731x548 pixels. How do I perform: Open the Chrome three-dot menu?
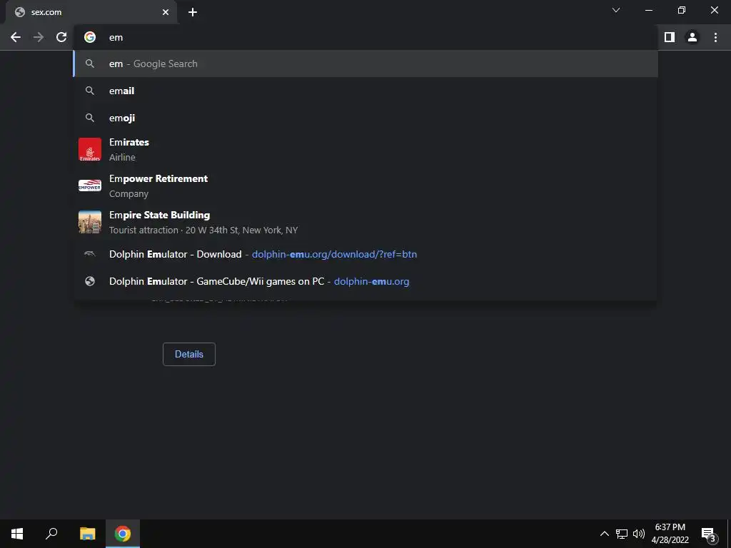715,37
